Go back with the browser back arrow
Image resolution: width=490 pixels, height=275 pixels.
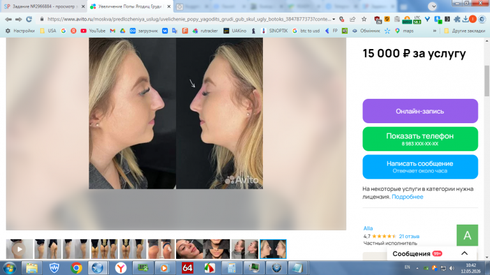pyautogui.click(x=8, y=19)
